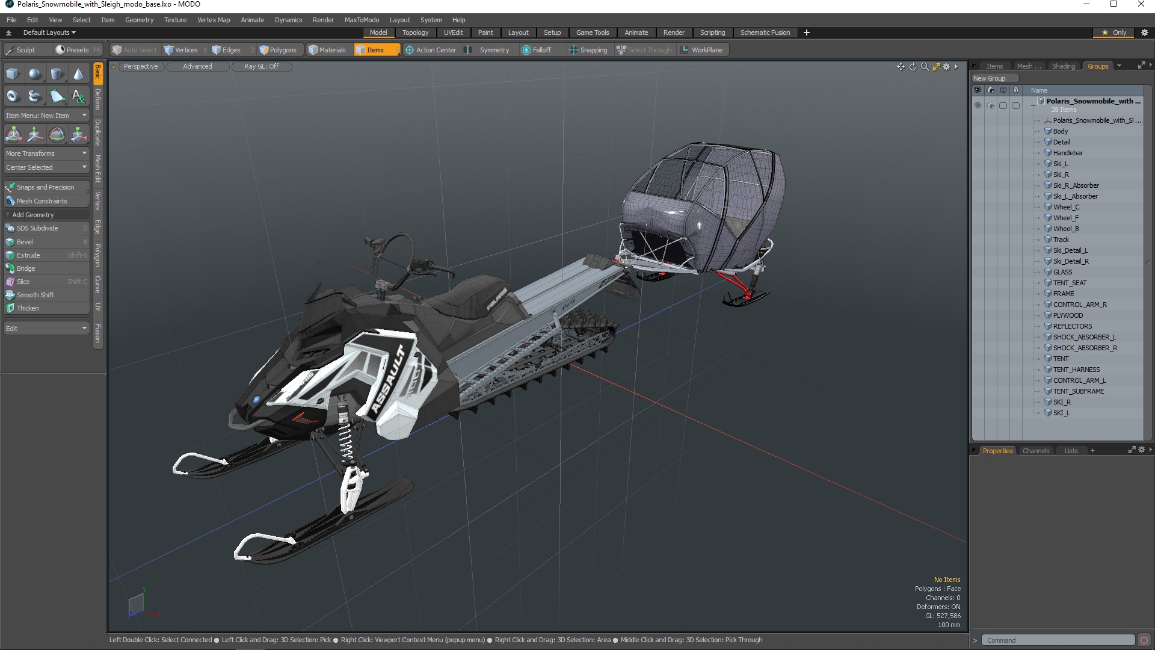Click the viewport rotate view icon
Image resolution: width=1155 pixels, height=650 pixels.
point(913,67)
